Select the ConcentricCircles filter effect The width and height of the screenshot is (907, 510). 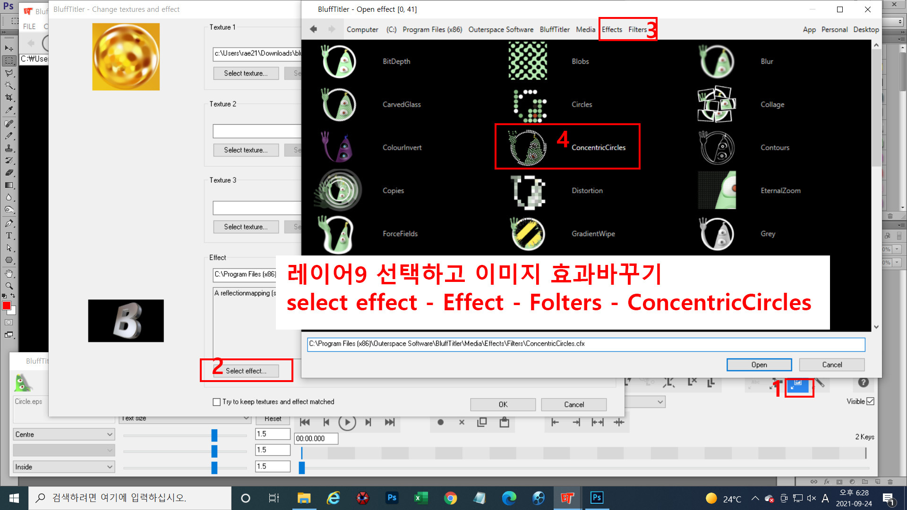pyautogui.click(x=598, y=147)
